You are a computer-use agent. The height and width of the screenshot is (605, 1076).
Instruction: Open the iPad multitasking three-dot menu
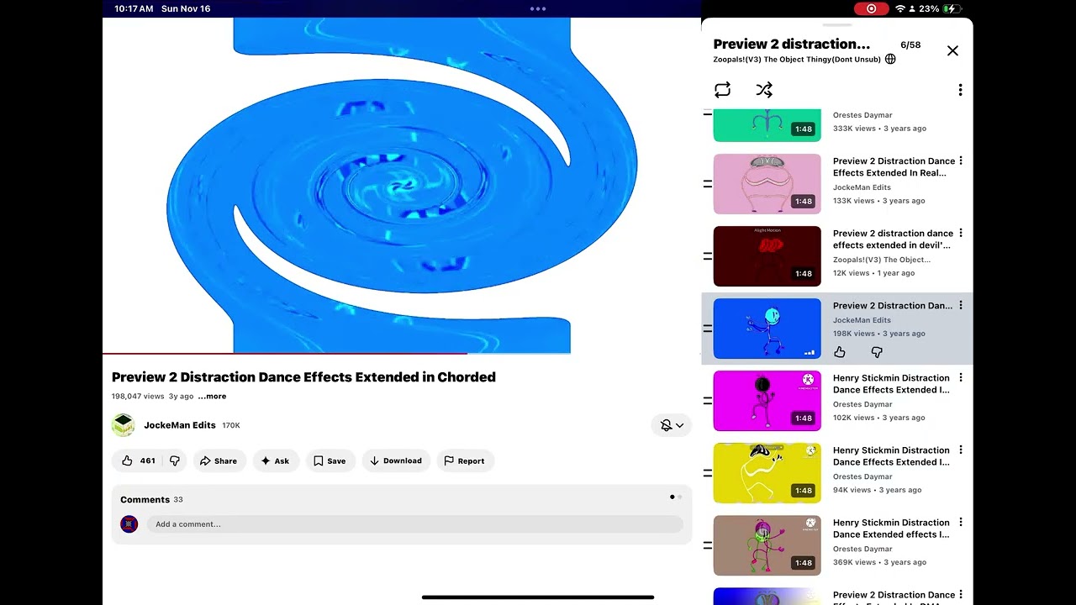click(538, 9)
